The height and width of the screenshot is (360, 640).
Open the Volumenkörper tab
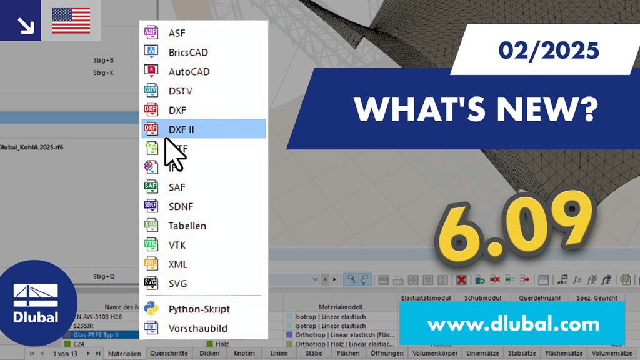(x=435, y=354)
